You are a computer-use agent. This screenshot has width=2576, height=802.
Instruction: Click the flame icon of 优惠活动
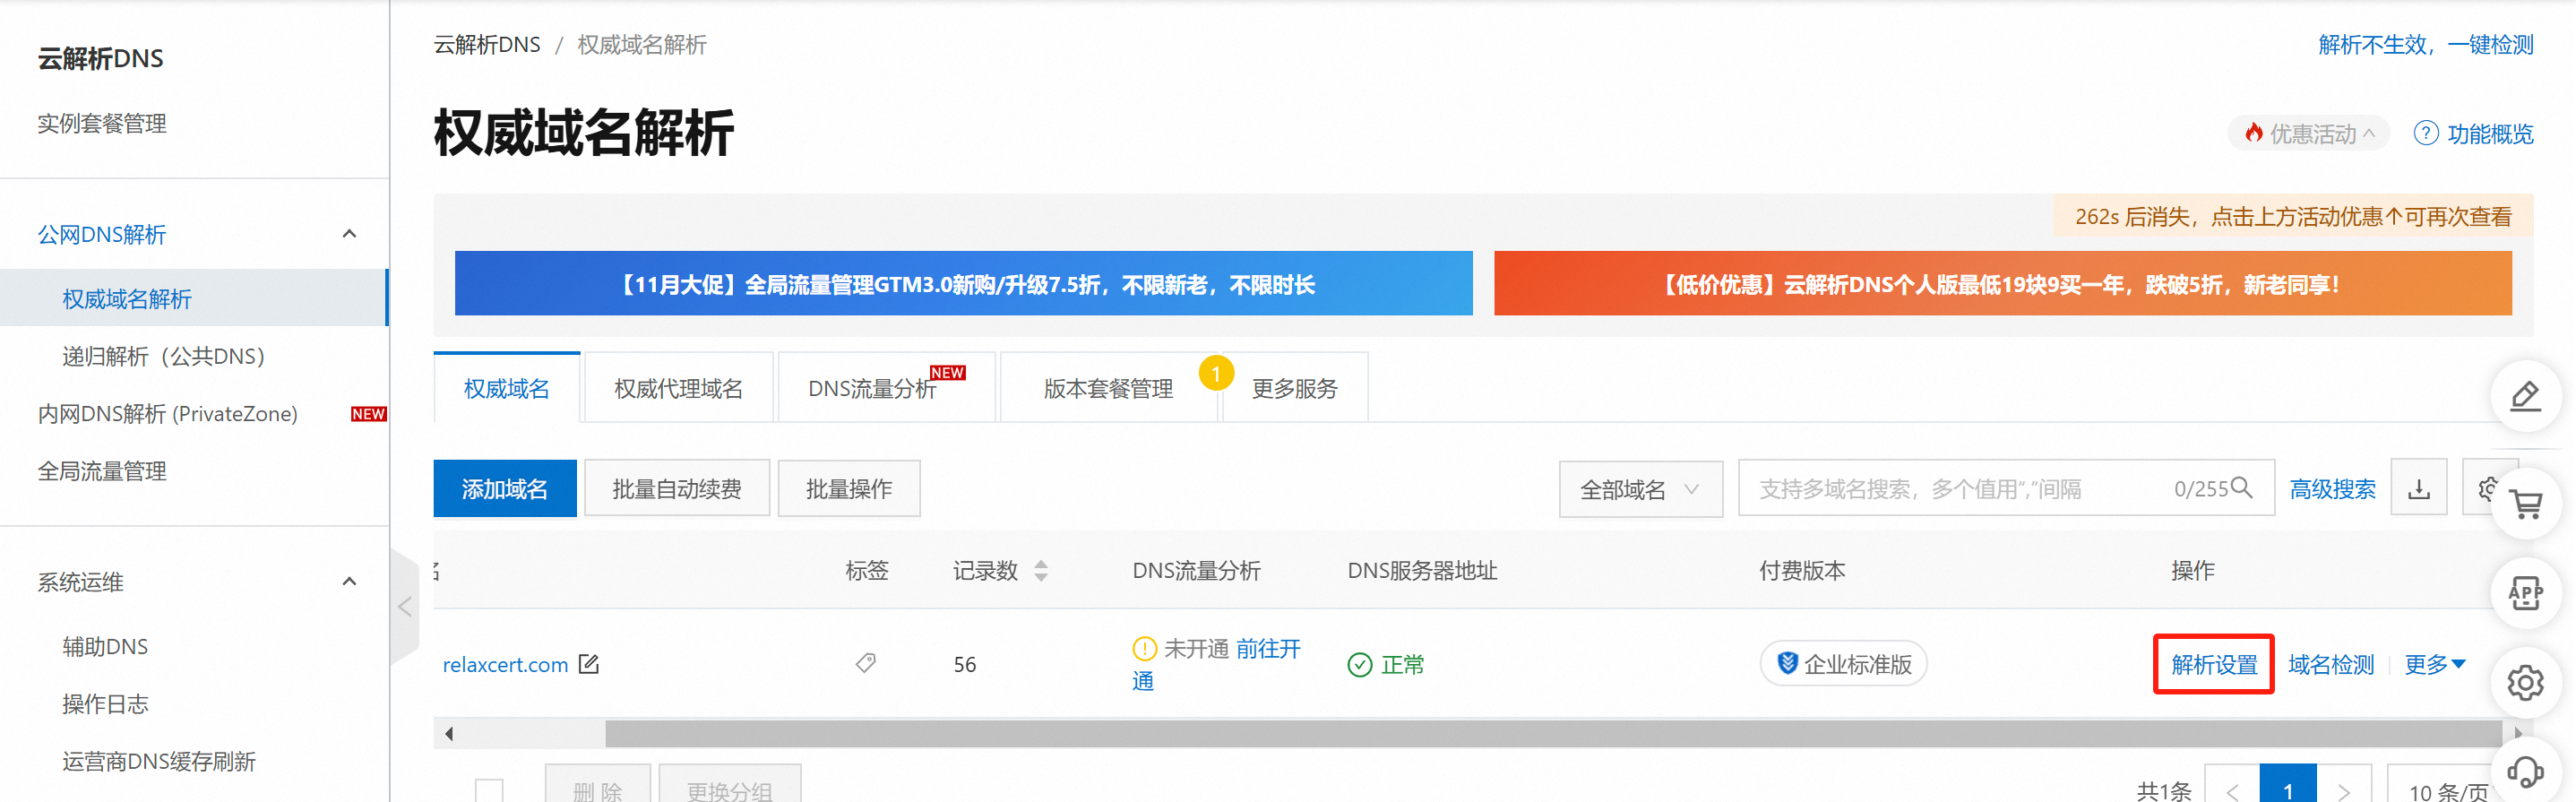coord(2253,133)
